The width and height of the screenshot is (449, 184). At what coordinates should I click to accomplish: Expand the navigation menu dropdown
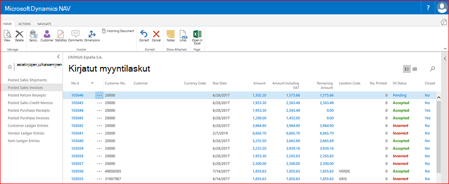point(55,67)
